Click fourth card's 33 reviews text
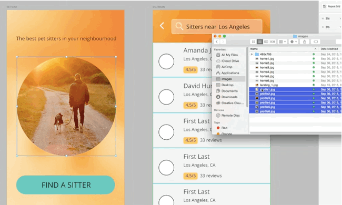Viewport: 342px width, 205px height. pos(210,176)
